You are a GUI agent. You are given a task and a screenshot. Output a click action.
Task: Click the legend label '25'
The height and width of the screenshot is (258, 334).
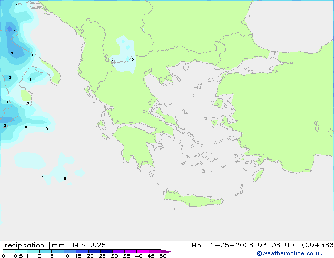[x=102, y=256]
